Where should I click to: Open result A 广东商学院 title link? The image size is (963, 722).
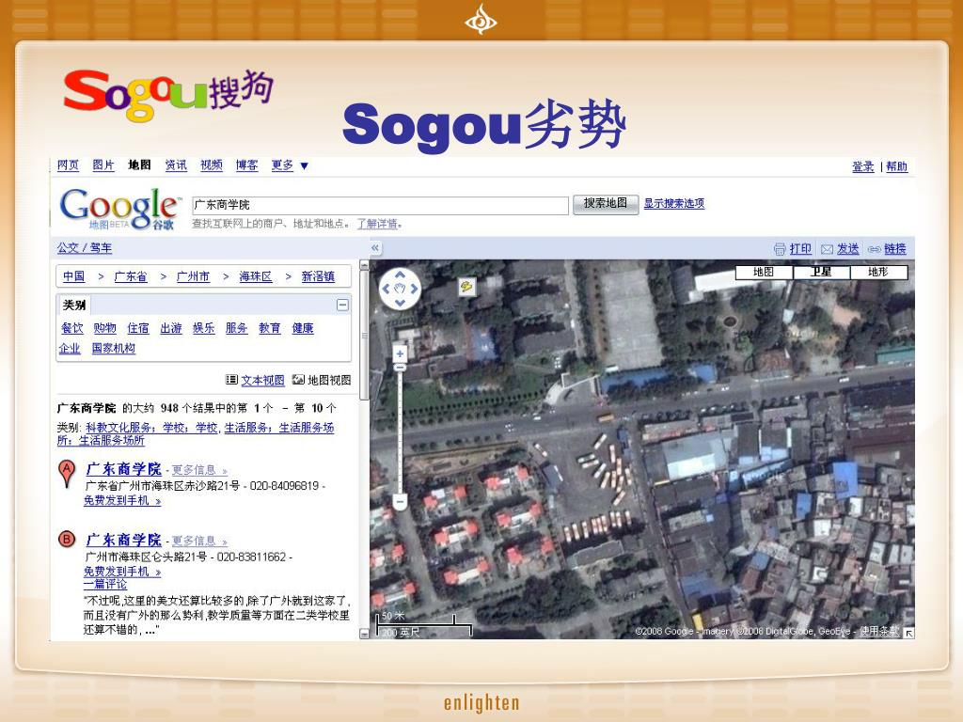(123, 470)
